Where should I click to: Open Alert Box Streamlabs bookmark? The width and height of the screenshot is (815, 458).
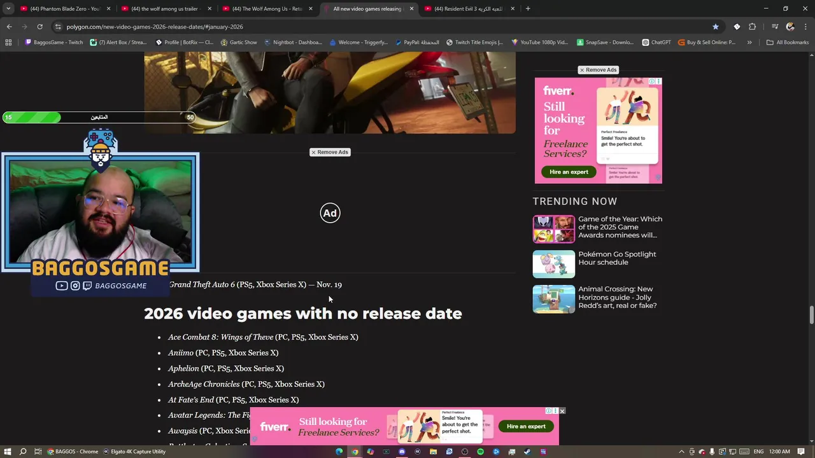coord(118,43)
